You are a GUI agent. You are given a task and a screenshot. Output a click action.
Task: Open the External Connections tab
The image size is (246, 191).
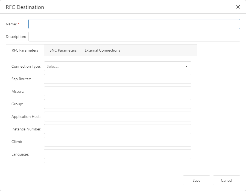[102, 50]
